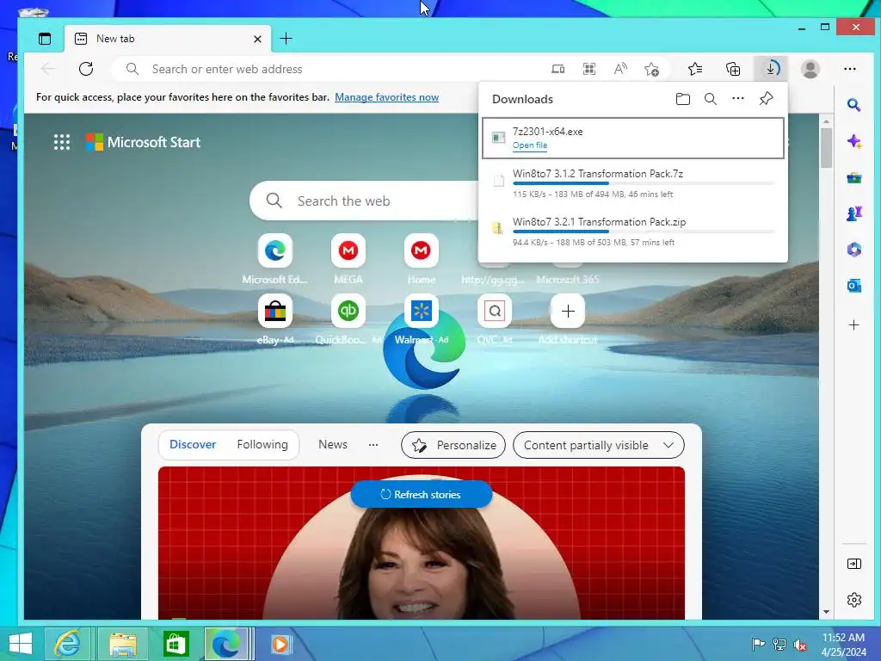Open the Favorites list icon

pos(695,69)
